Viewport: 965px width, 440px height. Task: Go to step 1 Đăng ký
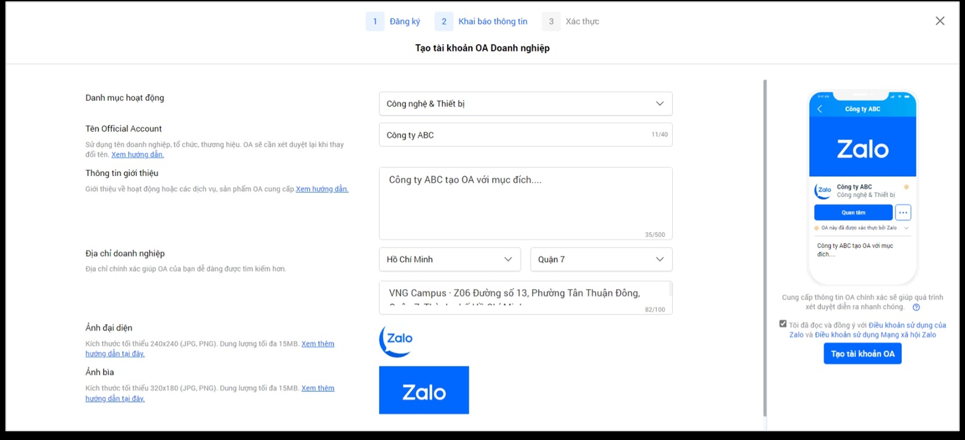click(x=394, y=21)
